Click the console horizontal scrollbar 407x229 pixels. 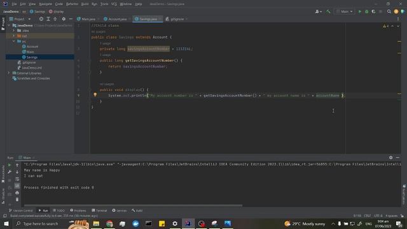[x=133, y=205]
